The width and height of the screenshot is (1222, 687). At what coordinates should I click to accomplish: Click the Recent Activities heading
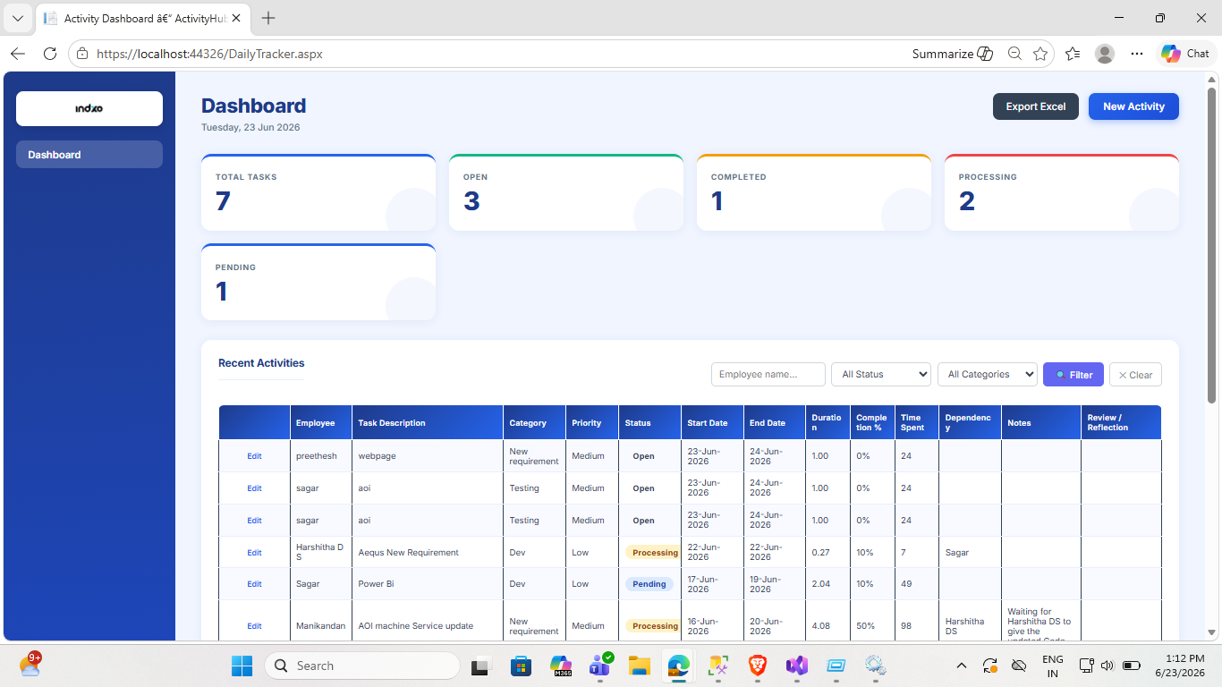261,363
